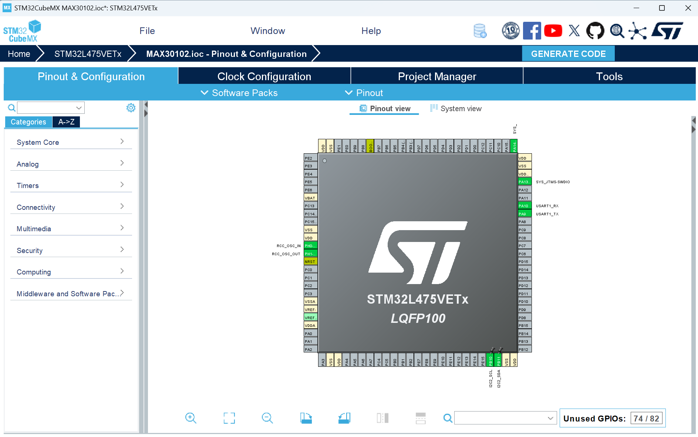This screenshot has width=698, height=437.
Task: Open the Software Packs dropdown
Action: coord(239,93)
